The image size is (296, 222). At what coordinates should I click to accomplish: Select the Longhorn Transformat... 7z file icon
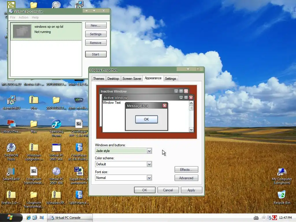[34, 171]
